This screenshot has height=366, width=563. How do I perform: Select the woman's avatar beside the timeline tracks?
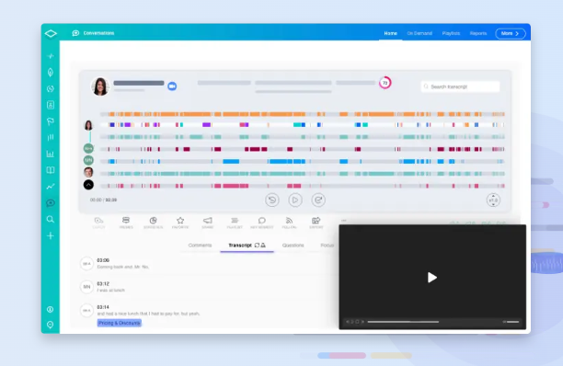pos(88,125)
